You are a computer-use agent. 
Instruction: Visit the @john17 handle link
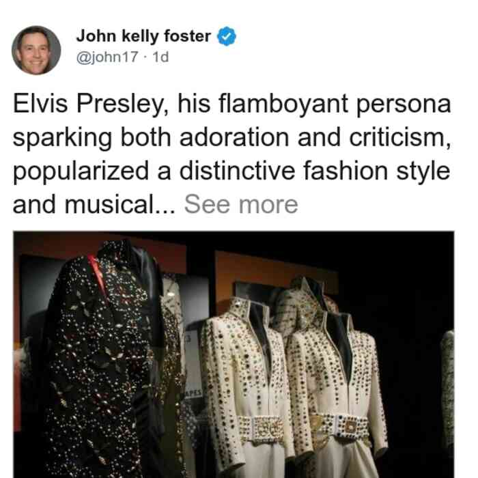[107, 57]
